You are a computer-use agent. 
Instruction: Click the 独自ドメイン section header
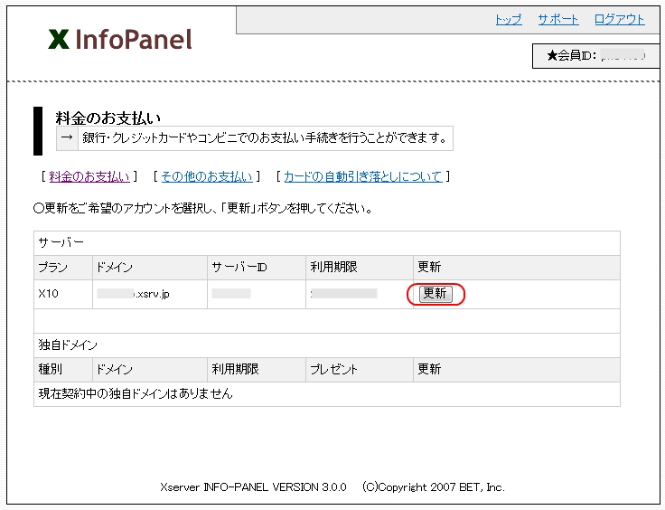(x=68, y=345)
